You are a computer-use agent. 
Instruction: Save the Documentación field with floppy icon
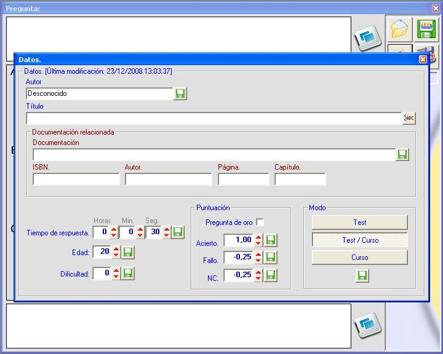click(402, 154)
